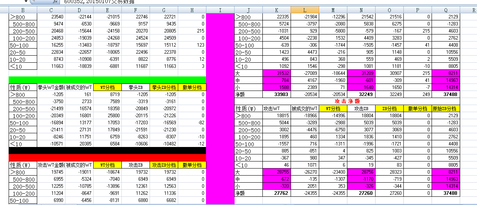This screenshot has width=477, height=205.
Task: Select cell with value 3077
Action: tap(361, 130)
